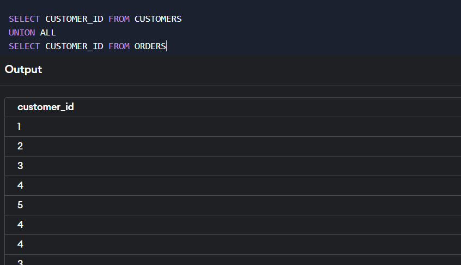
Task: Select the second row showing value 4
Action: point(233,225)
